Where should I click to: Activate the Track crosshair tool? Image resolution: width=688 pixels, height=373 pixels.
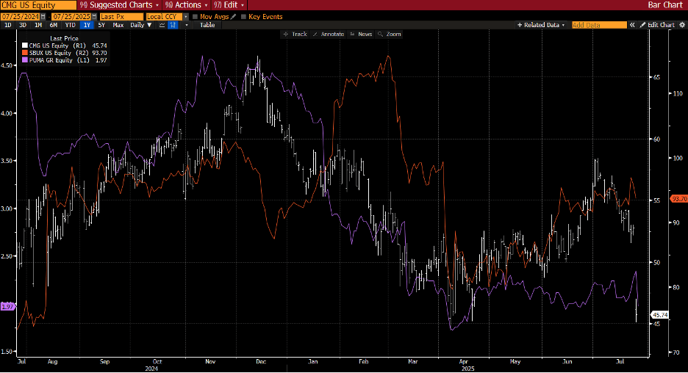click(x=295, y=35)
